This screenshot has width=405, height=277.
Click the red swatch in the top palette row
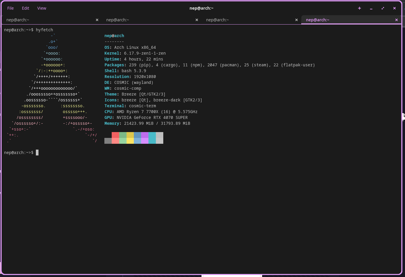coord(115,135)
